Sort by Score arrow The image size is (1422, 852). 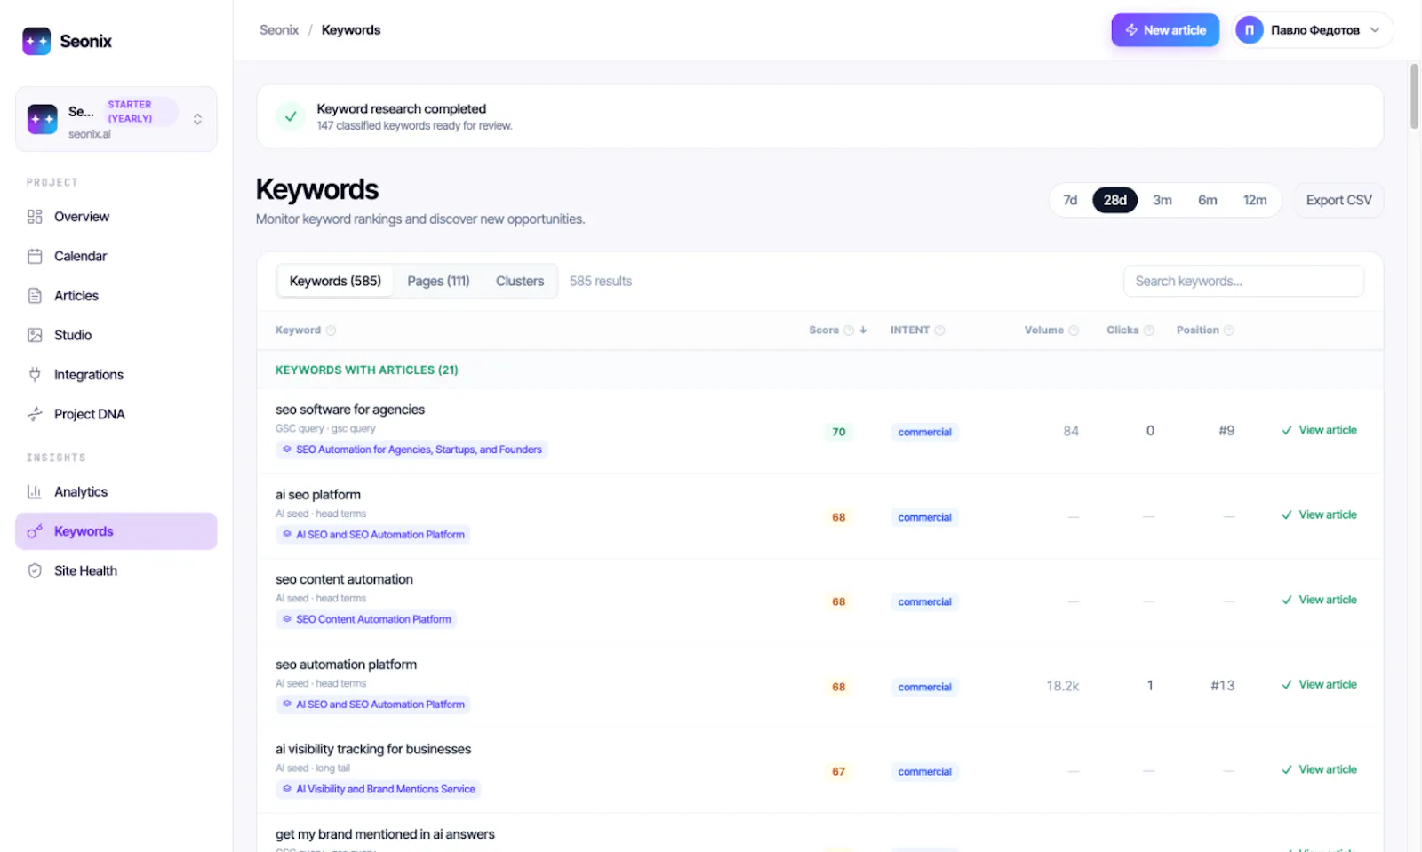point(863,330)
